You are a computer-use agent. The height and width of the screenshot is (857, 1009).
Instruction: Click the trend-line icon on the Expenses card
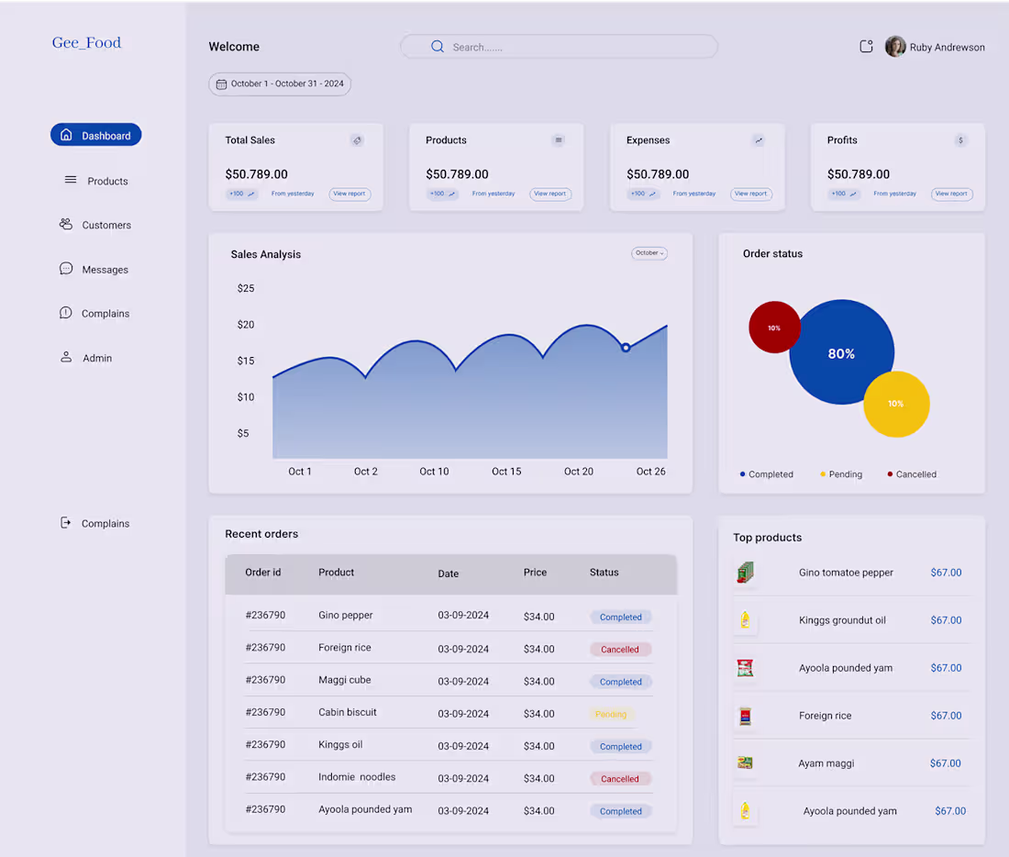759,140
